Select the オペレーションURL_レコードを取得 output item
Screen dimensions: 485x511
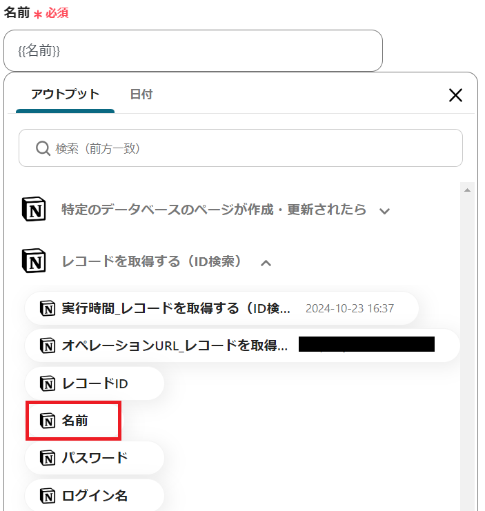pyautogui.click(x=242, y=345)
